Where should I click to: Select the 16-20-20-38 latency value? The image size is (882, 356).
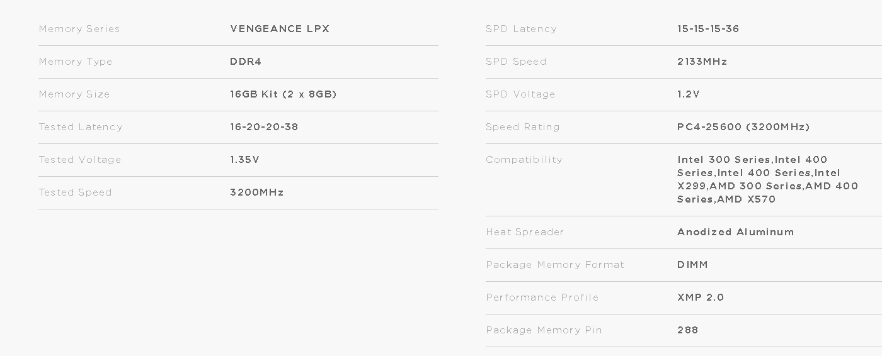point(264,127)
